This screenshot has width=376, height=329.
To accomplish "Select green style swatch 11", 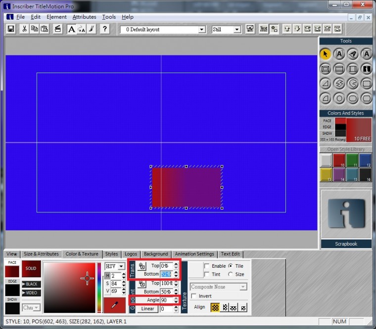I will coord(352,160).
